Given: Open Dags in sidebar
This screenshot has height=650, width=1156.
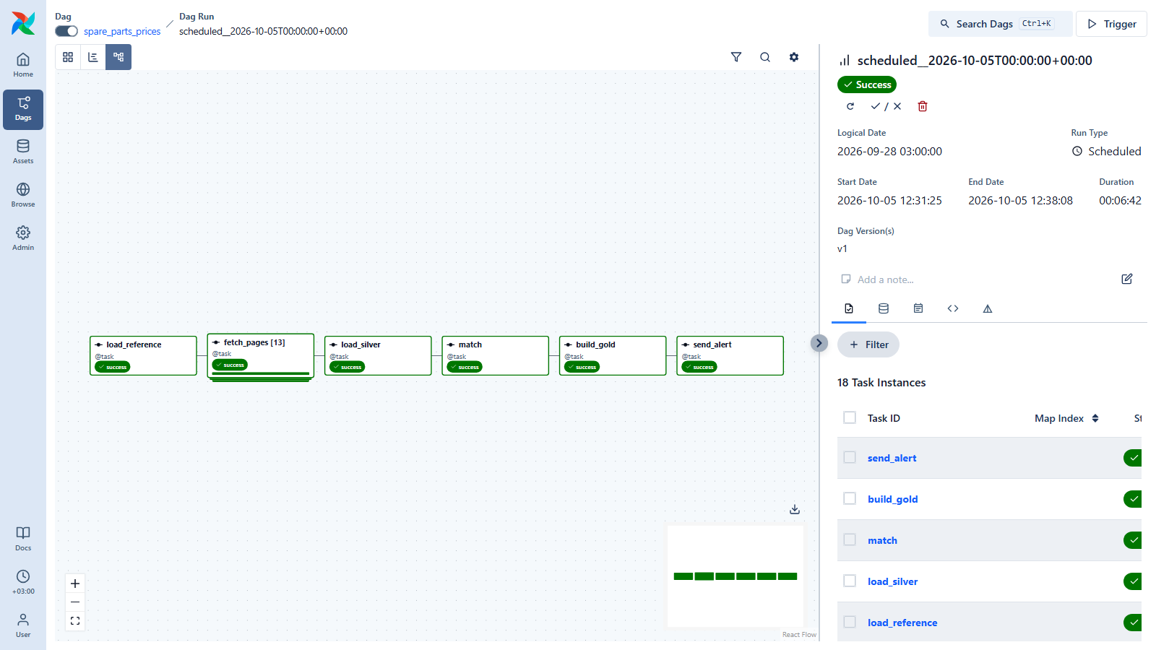Looking at the screenshot, I should (23, 109).
